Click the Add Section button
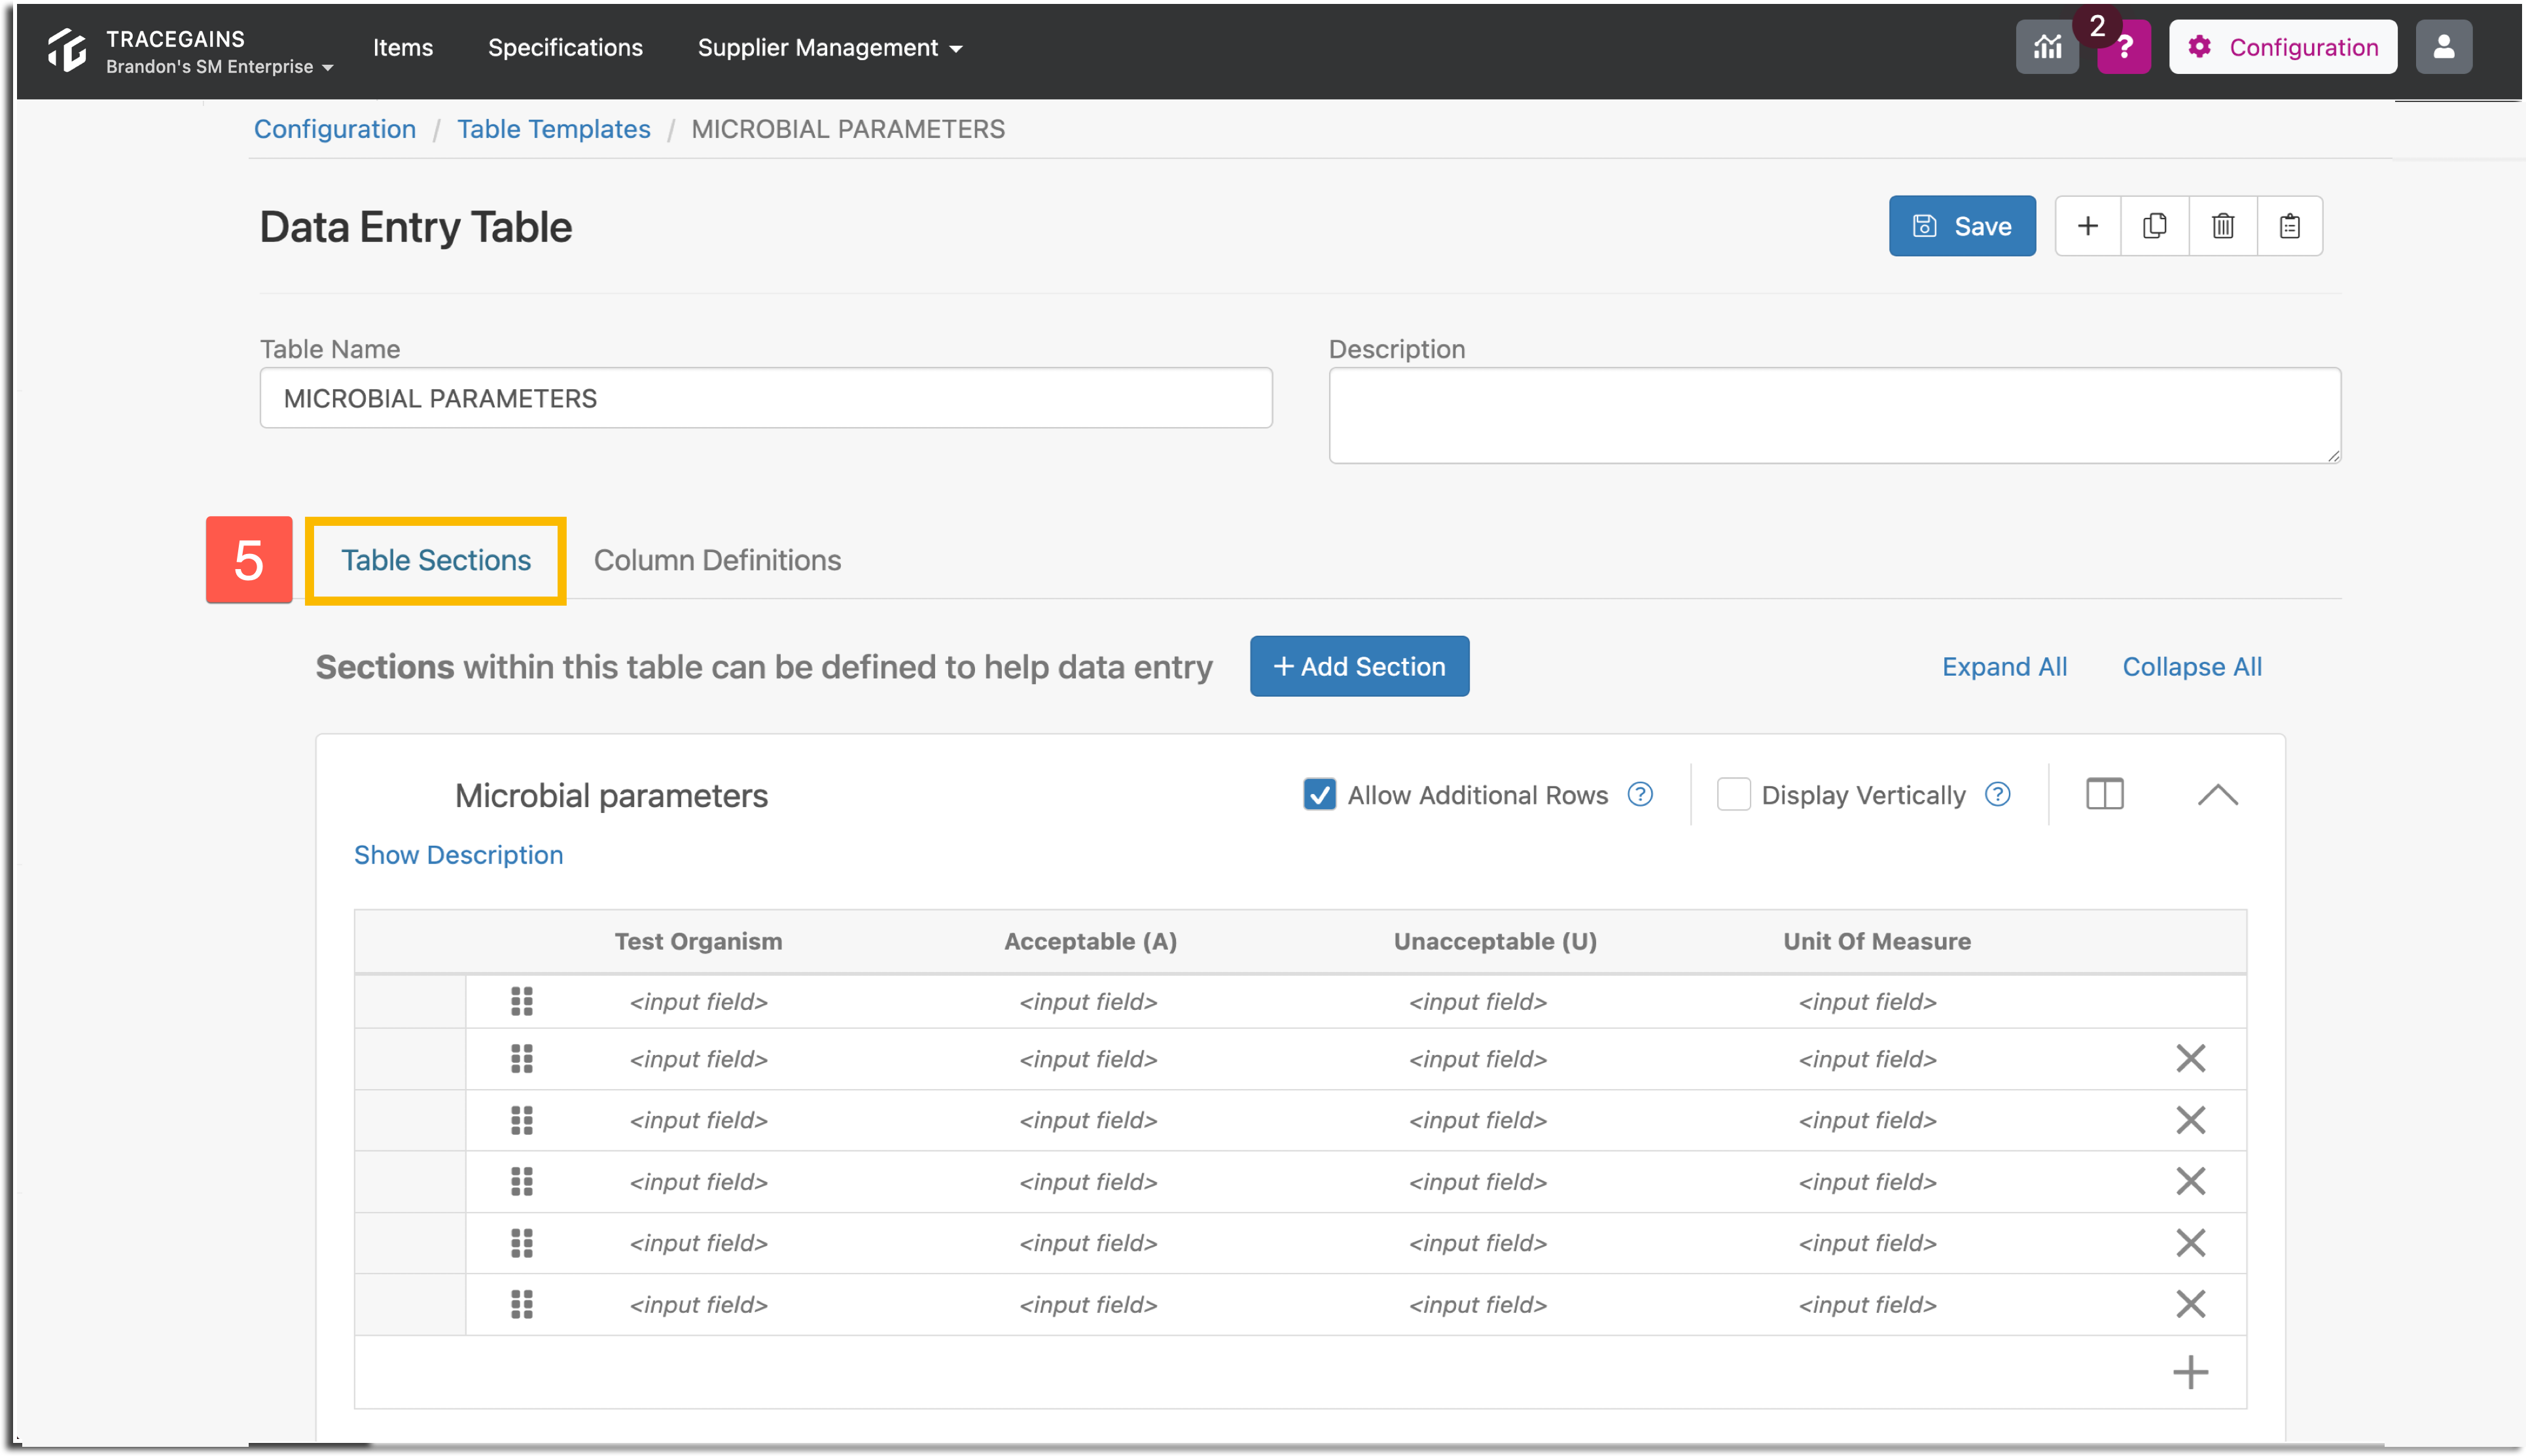2526x1456 pixels. (x=1359, y=666)
